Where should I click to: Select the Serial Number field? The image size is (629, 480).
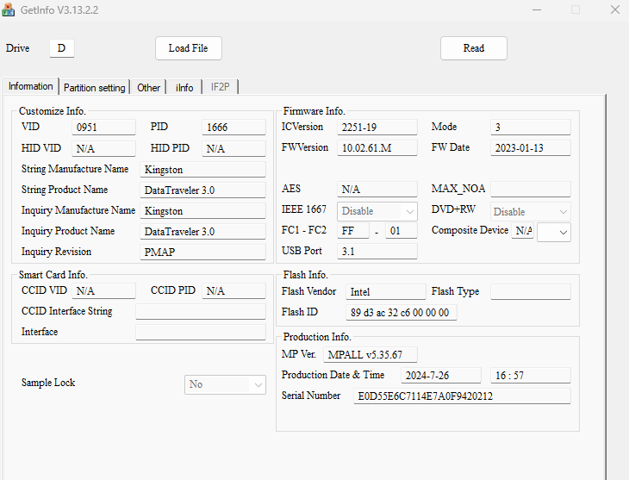coord(462,396)
